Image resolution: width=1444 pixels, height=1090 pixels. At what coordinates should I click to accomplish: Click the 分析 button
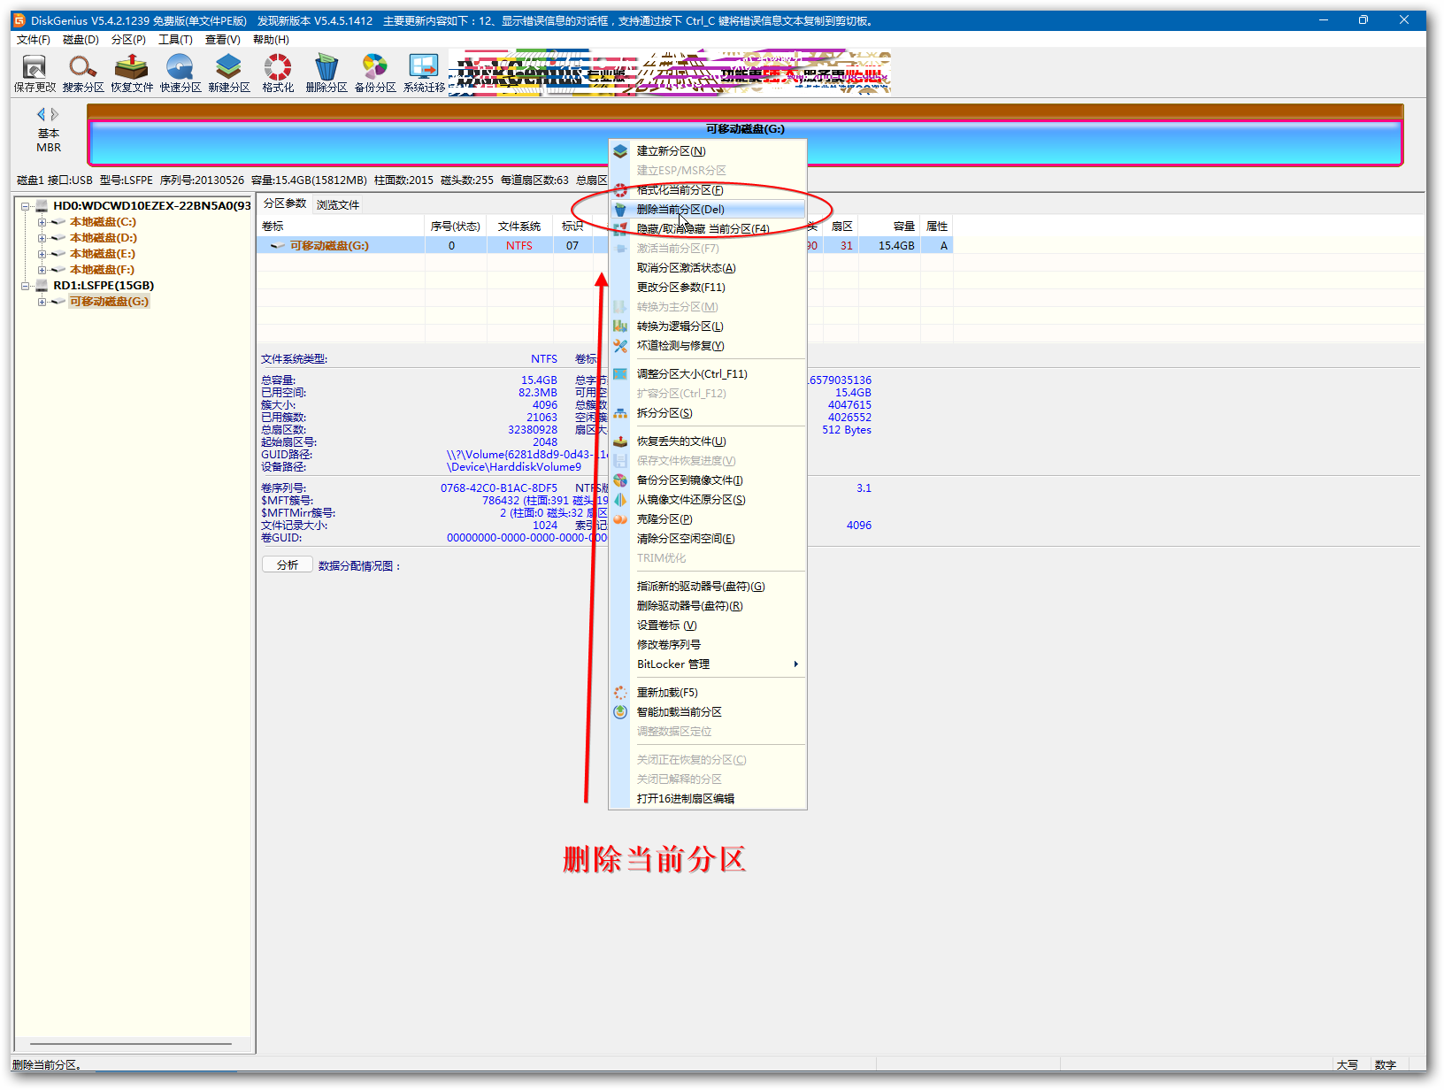(288, 564)
